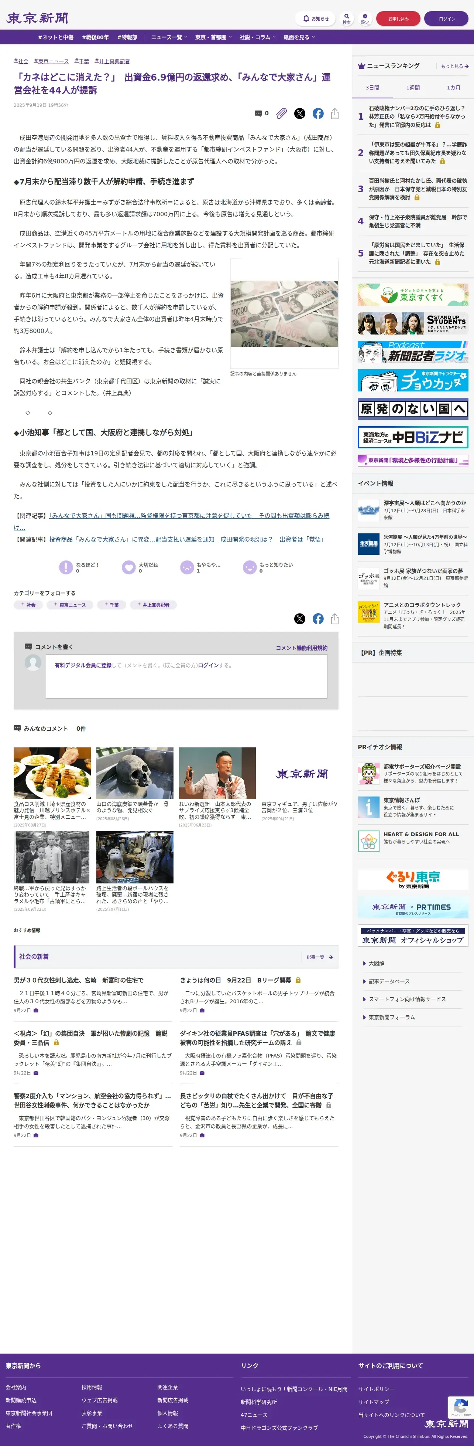Share on X icon near headline

click(299, 113)
